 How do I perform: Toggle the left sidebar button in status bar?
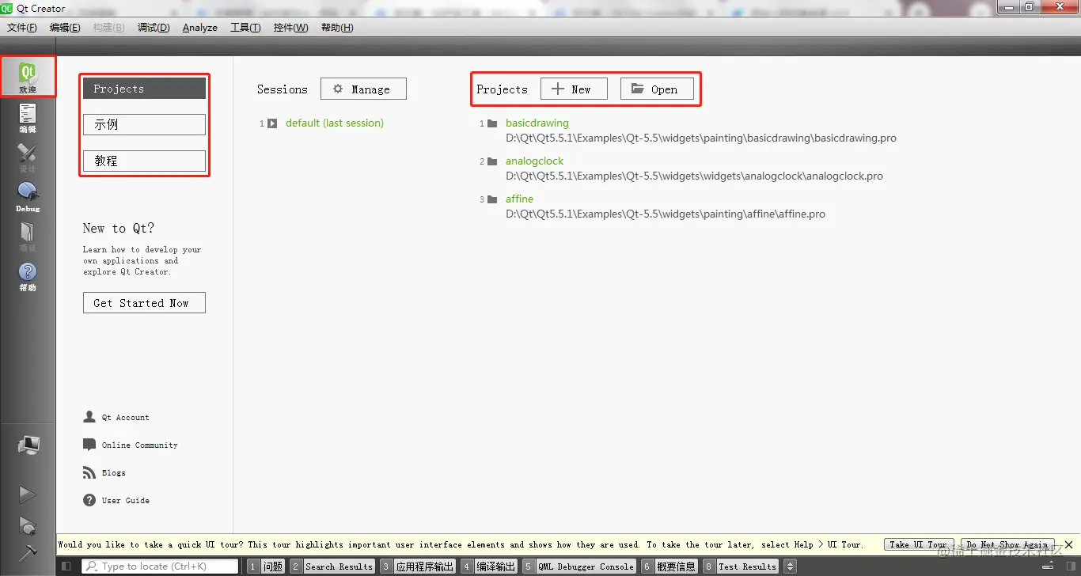coord(66,567)
